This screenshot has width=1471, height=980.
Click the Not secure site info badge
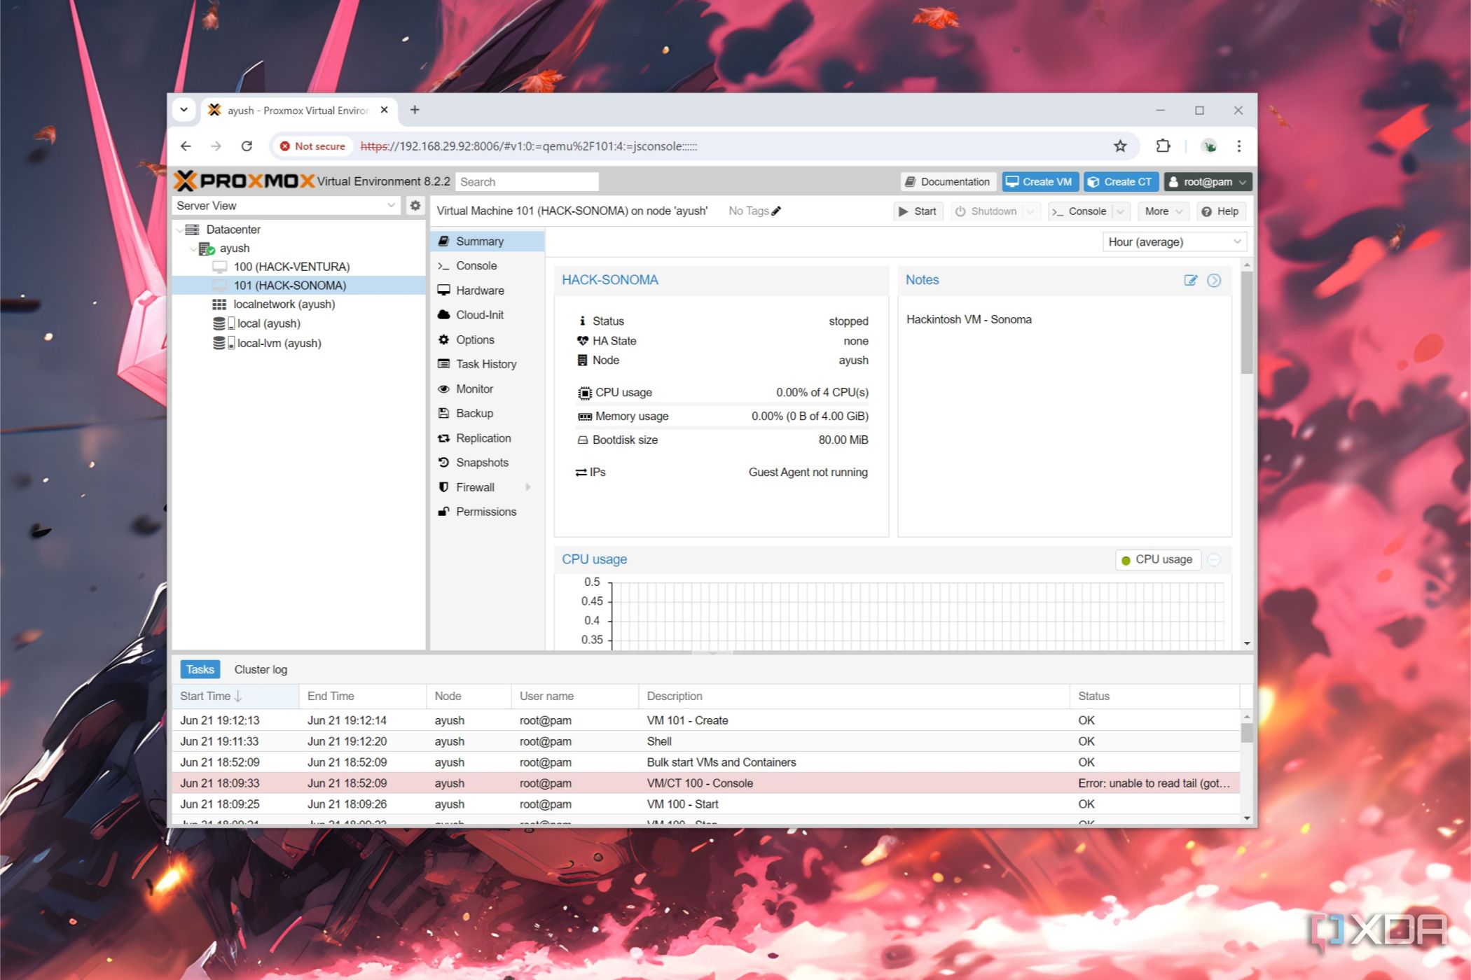pyautogui.click(x=312, y=146)
